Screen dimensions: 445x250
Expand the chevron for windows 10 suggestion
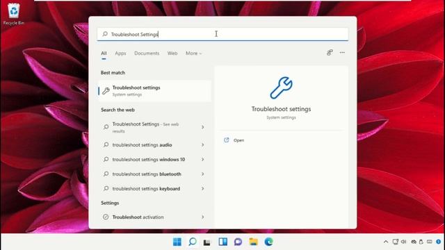click(202, 160)
